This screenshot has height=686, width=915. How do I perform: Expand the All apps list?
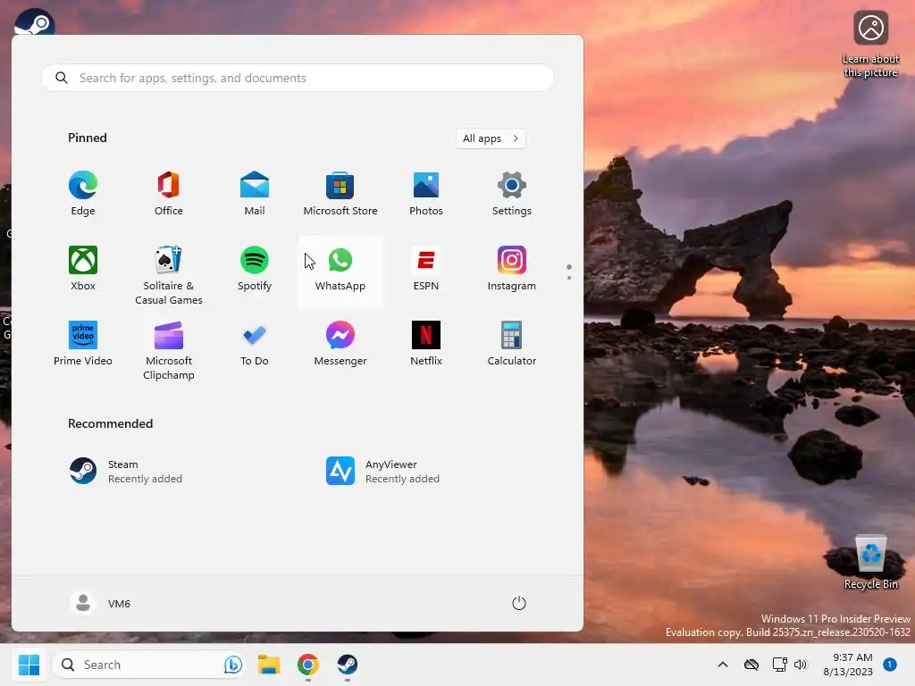pyautogui.click(x=491, y=138)
